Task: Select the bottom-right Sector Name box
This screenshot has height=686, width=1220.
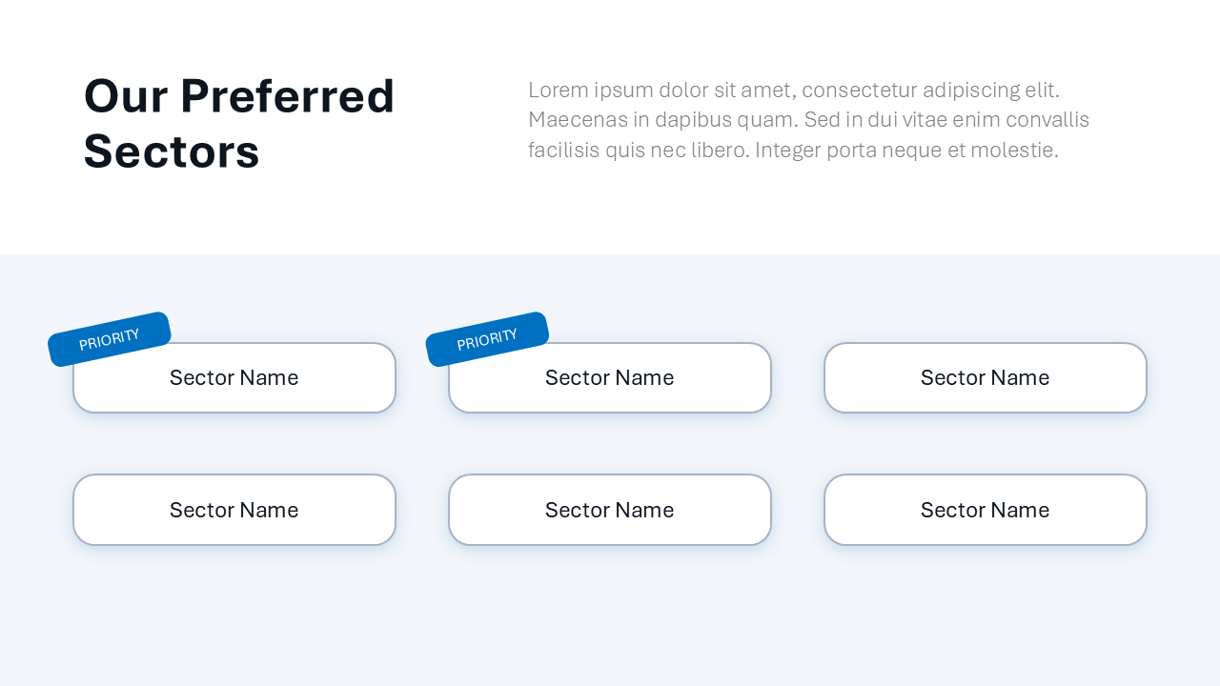Action: point(985,510)
